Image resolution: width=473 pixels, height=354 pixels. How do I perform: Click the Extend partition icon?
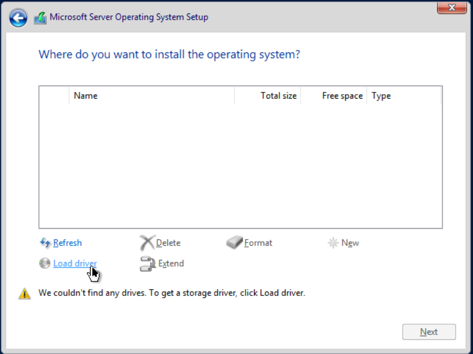point(148,264)
